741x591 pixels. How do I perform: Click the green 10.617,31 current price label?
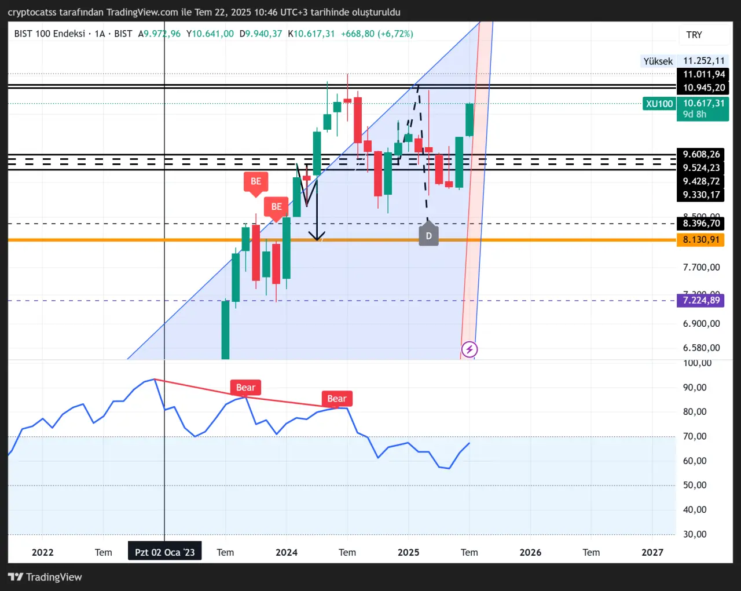pos(703,104)
